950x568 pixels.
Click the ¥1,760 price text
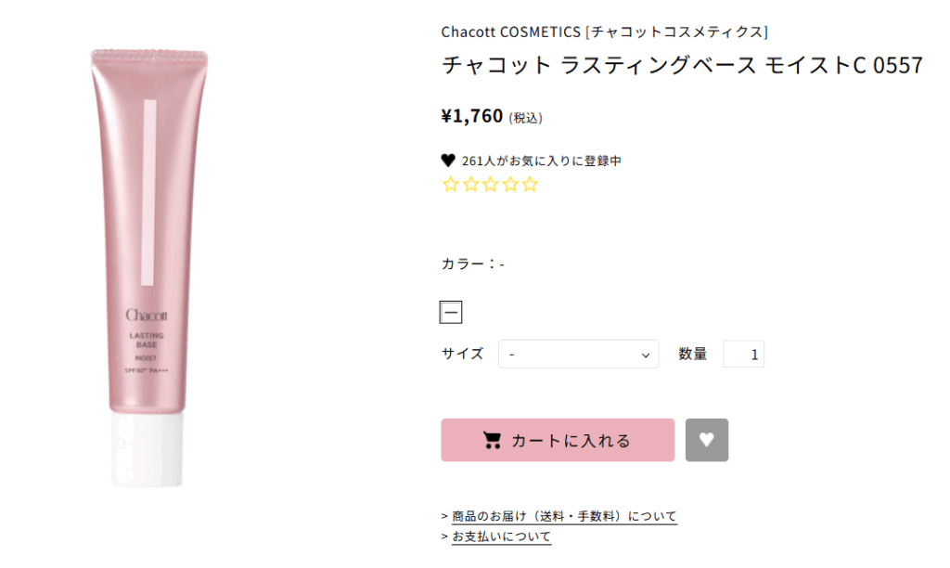[x=472, y=116]
